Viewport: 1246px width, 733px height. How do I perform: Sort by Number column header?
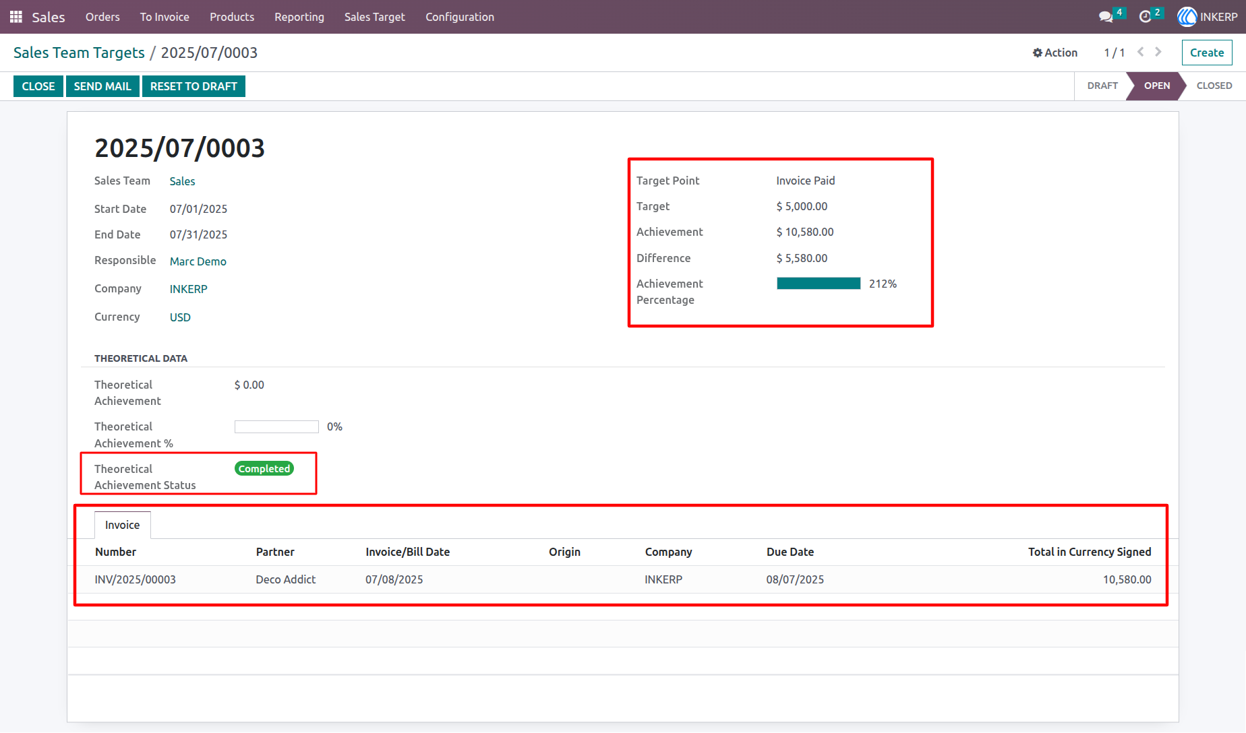[115, 552]
